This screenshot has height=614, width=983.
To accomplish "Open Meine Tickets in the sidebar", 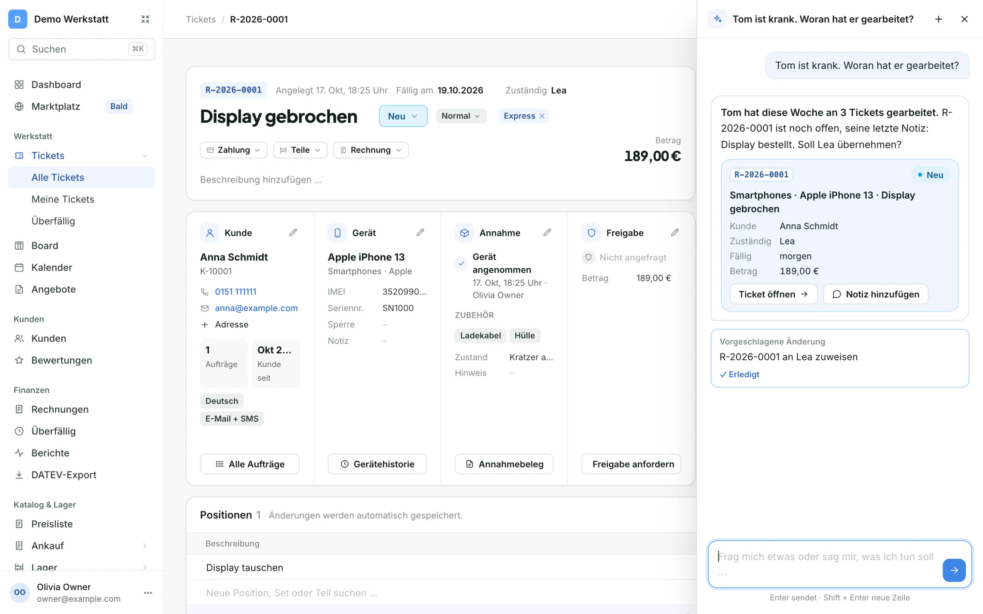I will 63,199.
